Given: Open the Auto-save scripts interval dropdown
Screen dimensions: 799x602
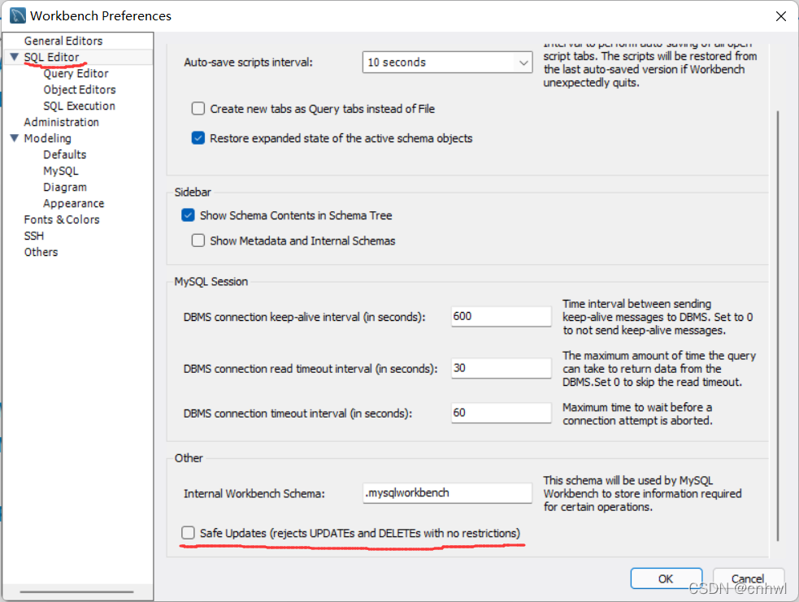Looking at the screenshot, I should pyautogui.click(x=447, y=62).
